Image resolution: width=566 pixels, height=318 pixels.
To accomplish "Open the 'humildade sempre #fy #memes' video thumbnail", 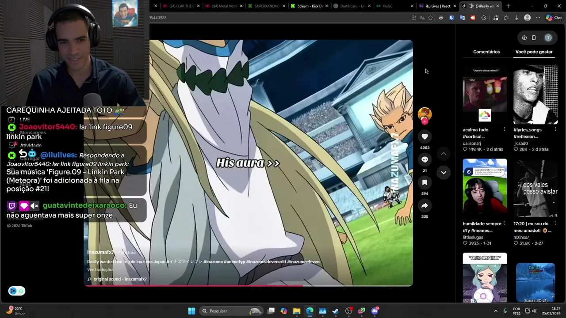I will [x=485, y=188].
